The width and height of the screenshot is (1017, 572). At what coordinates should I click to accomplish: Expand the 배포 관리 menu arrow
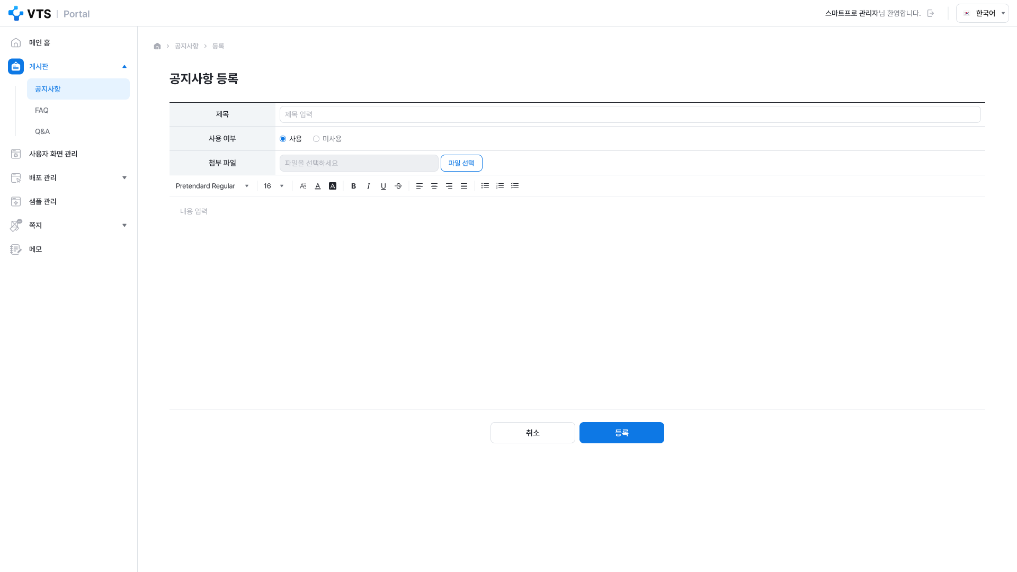[x=124, y=177]
